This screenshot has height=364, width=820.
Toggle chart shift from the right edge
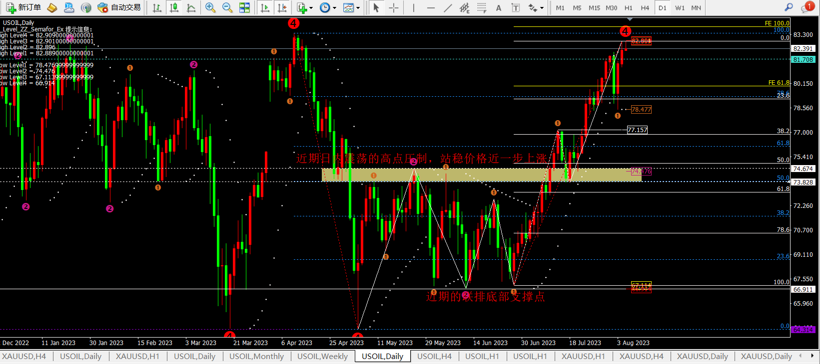click(x=282, y=7)
